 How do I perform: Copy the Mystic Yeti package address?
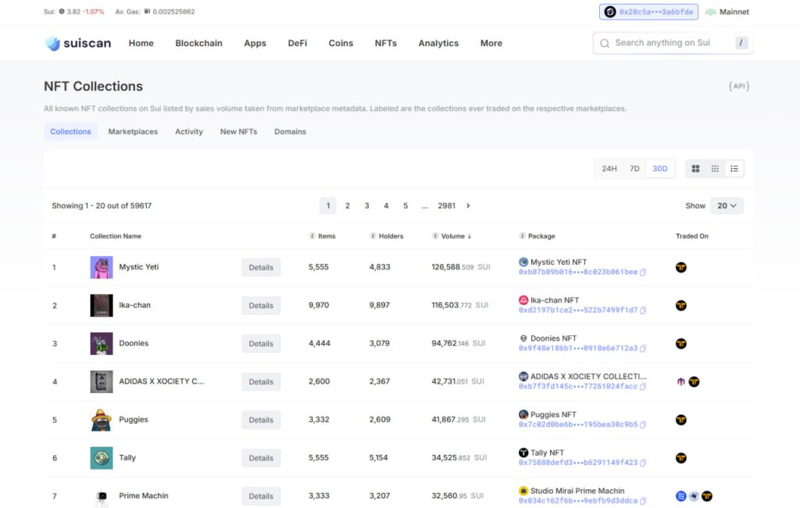click(643, 273)
